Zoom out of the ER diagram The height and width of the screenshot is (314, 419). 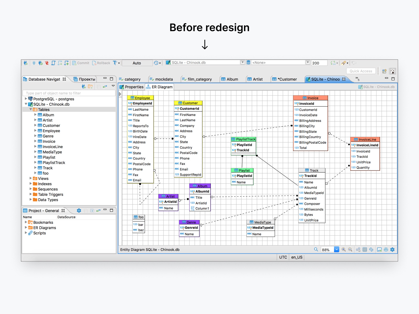click(350, 249)
